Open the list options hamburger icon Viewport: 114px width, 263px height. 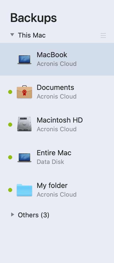tap(103, 35)
